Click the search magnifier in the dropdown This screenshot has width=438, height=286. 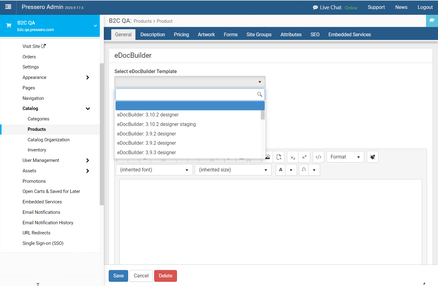click(x=260, y=94)
